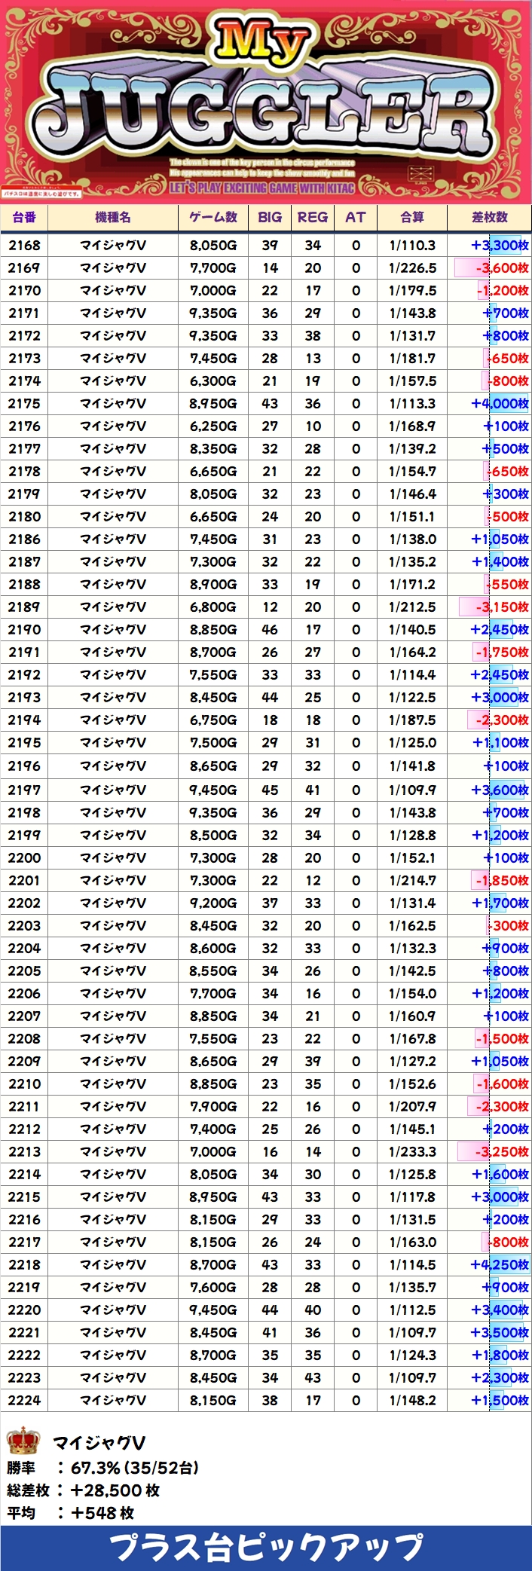This screenshot has height=1571, width=532.
Task: Click the 1/109.9 combined rate cell
Action: 412,790
